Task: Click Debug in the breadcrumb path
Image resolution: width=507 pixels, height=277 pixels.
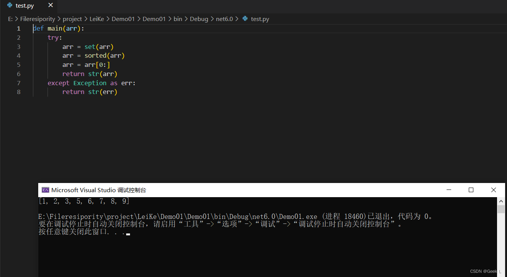Action: tap(199, 19)
